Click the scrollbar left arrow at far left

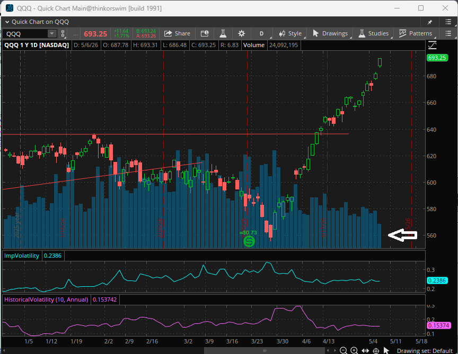(x=4, y=350)
